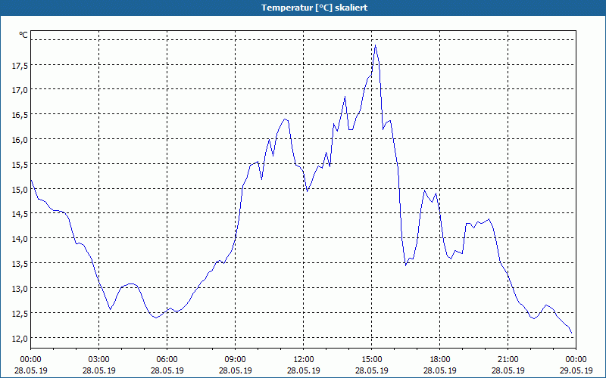Select the 12,0 y-axis label

(x=20, y=338)
